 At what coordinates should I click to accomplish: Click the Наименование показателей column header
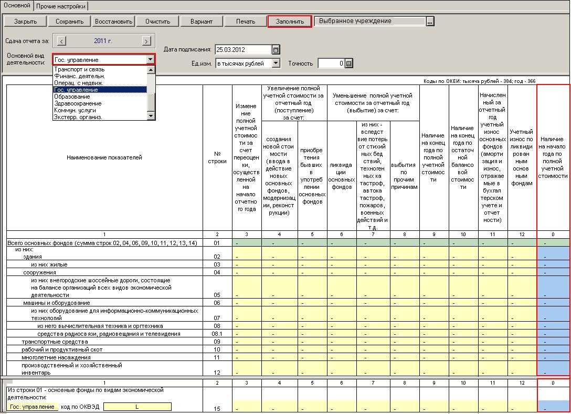[104, 157]
